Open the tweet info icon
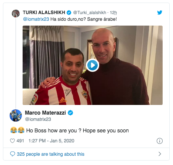Image resolution: width=173 pixels, height=165 pixels. pos(160,141)
